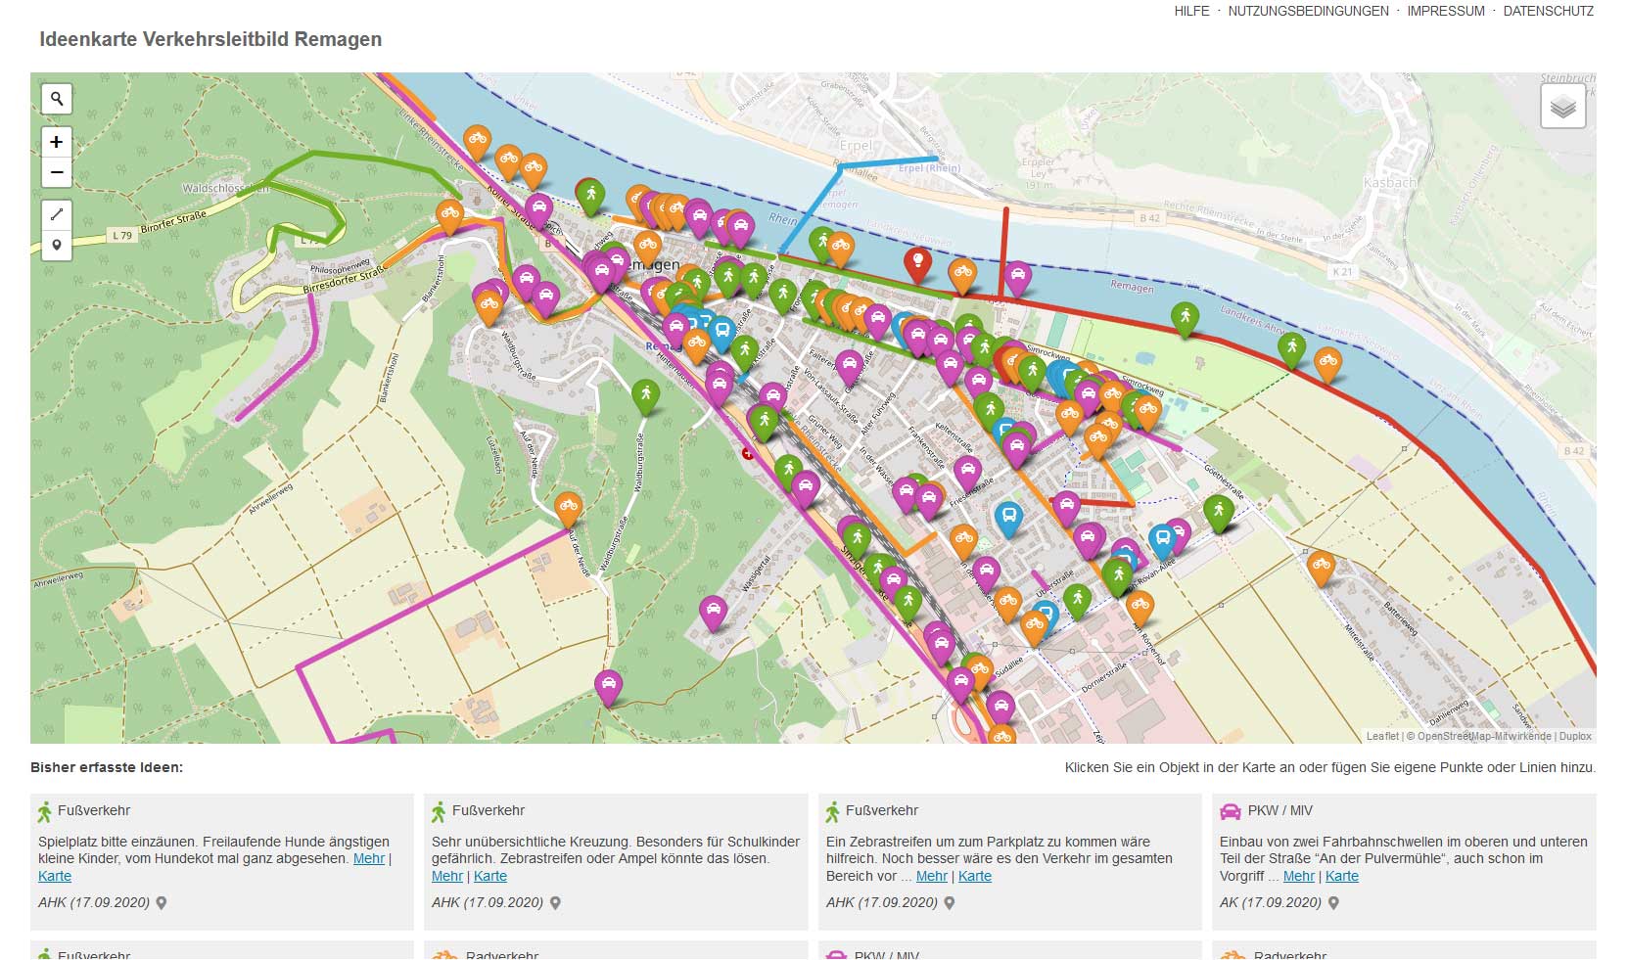Open the DATENSCHUTZ page
Viewport: 1628px width, 960px height.
pyautogui.click(x=1548, y=12)
